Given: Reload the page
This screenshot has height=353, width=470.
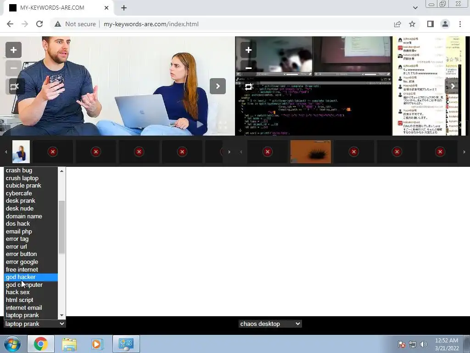Looking at the screenshot, I should tap(39, 24).
